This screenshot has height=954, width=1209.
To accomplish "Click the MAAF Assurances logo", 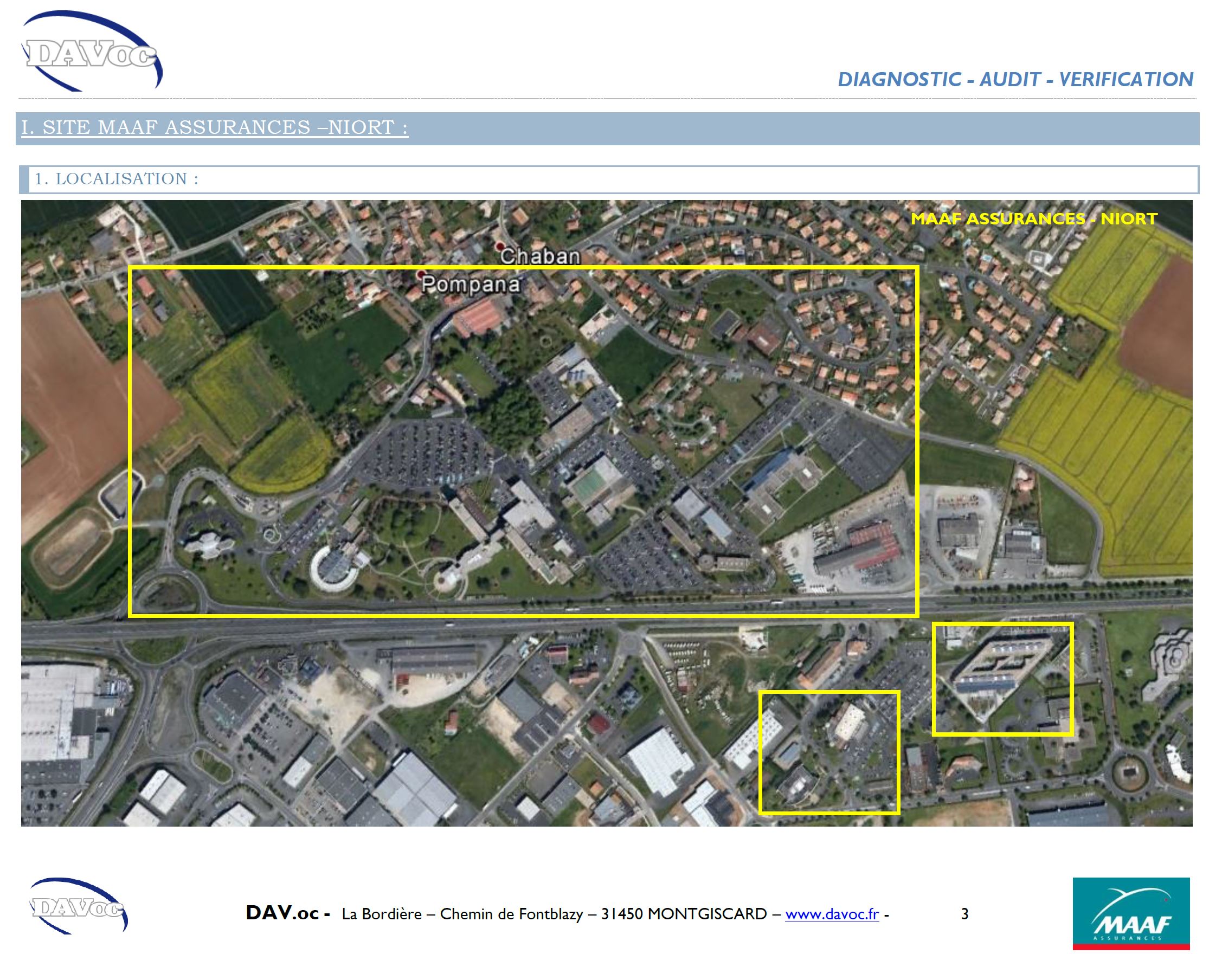I will [1131, 913].
